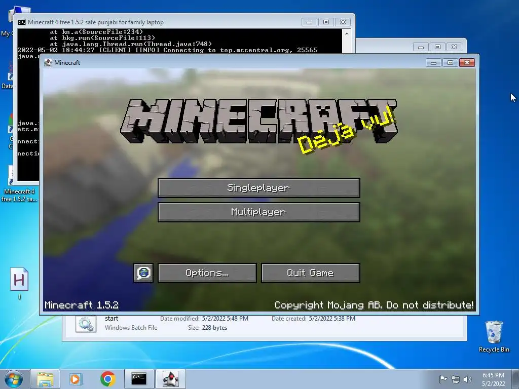Click the 'Minecraft 1.5.2' version text
Image resolution: width=519 pixels, height=389 pixels.
click(x=82, y=305)
